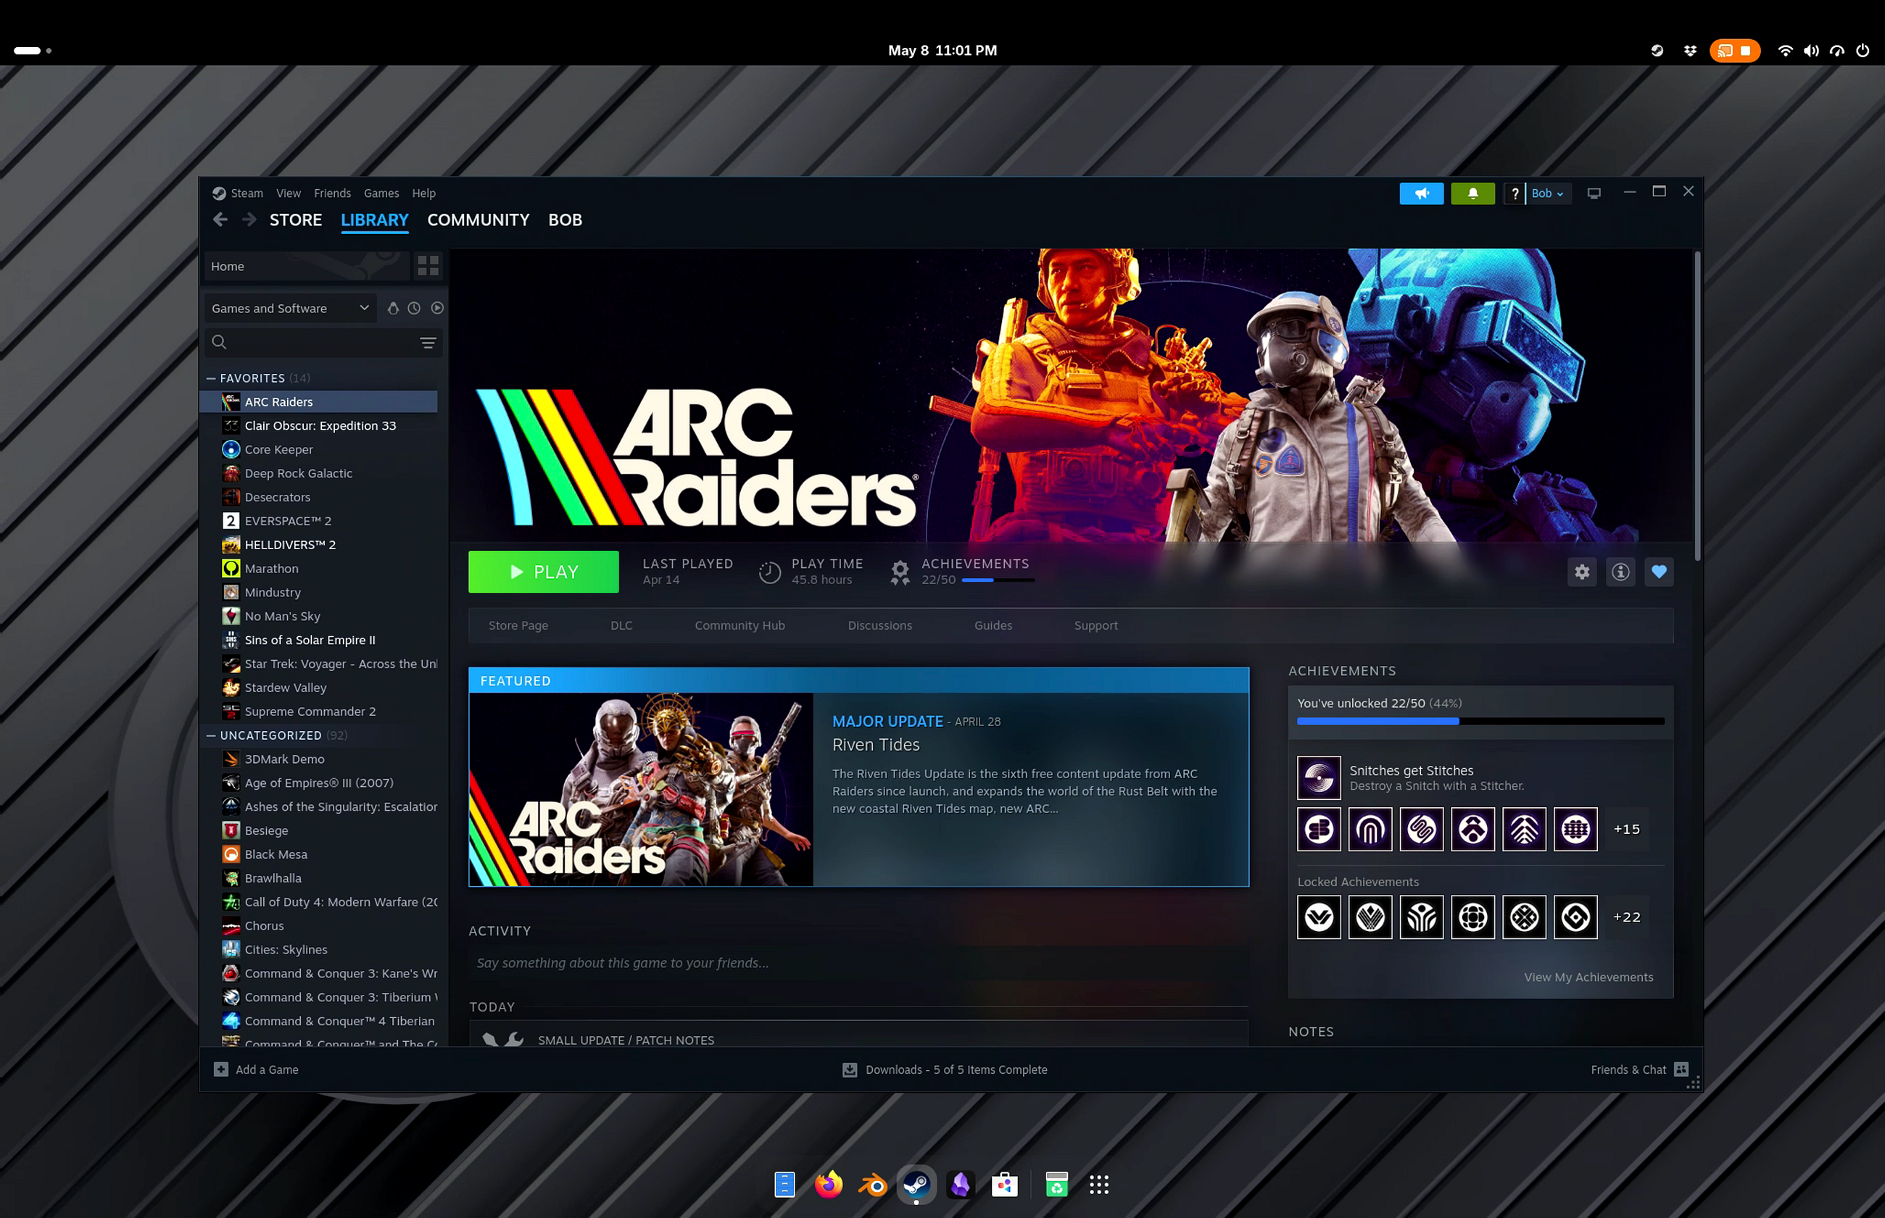Click the orange screen-sharing indicator
Image resolution: width=1885 pixels, height=1218 pixels.
[x=1735, y=51]
